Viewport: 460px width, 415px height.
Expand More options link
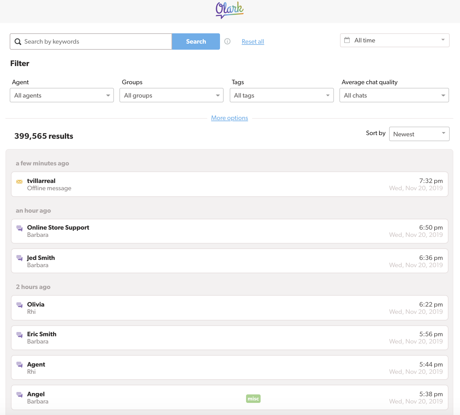(229, 118)
